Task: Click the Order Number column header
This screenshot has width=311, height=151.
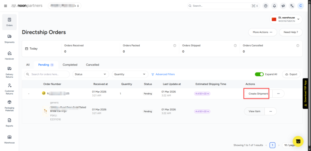Action: pos(52,84)
